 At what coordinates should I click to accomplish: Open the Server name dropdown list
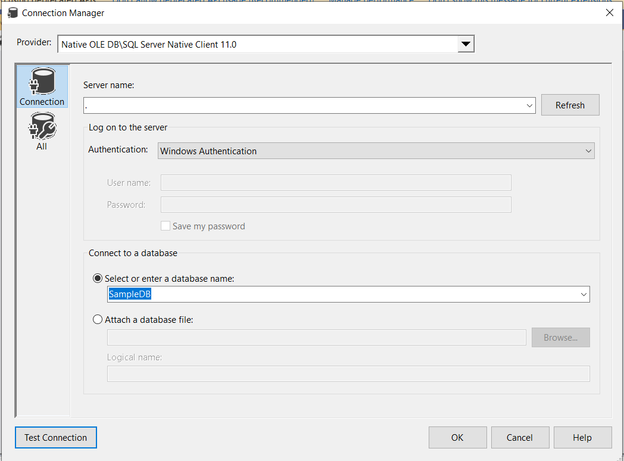click(529, 105)
